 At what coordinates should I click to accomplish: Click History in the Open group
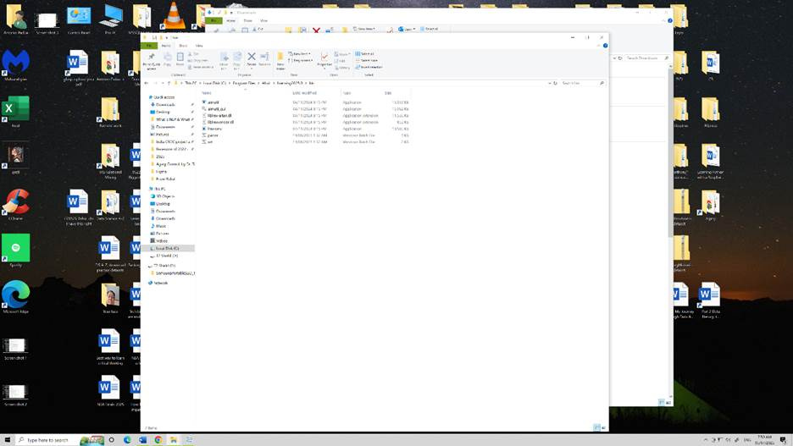342,67
